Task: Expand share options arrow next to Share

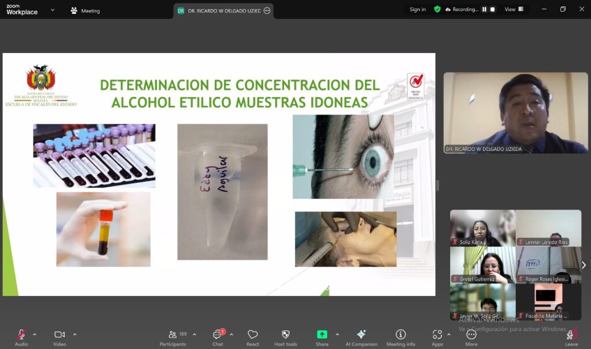Action: click(x=337, y=335)
